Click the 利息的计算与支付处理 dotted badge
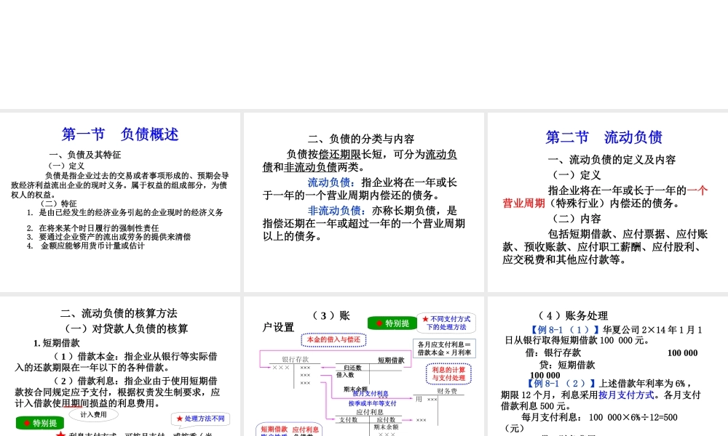Viewport: 728px width, 436px height. pyautogui.click(x=448, y=374)
